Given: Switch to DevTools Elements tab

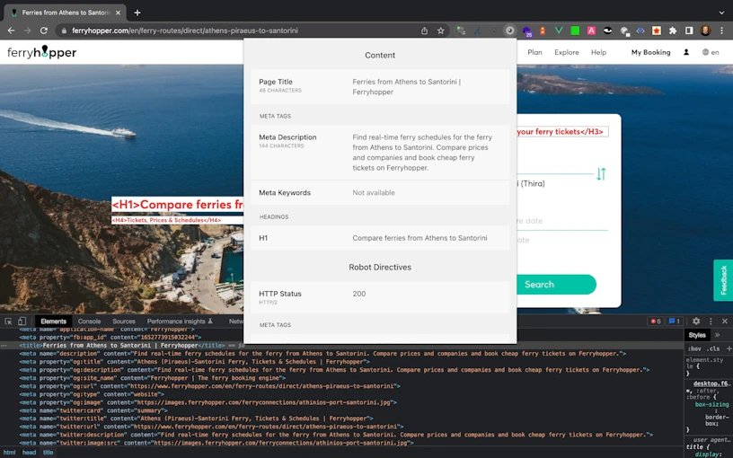Looking at the screenshot, I should pos(53,321).
